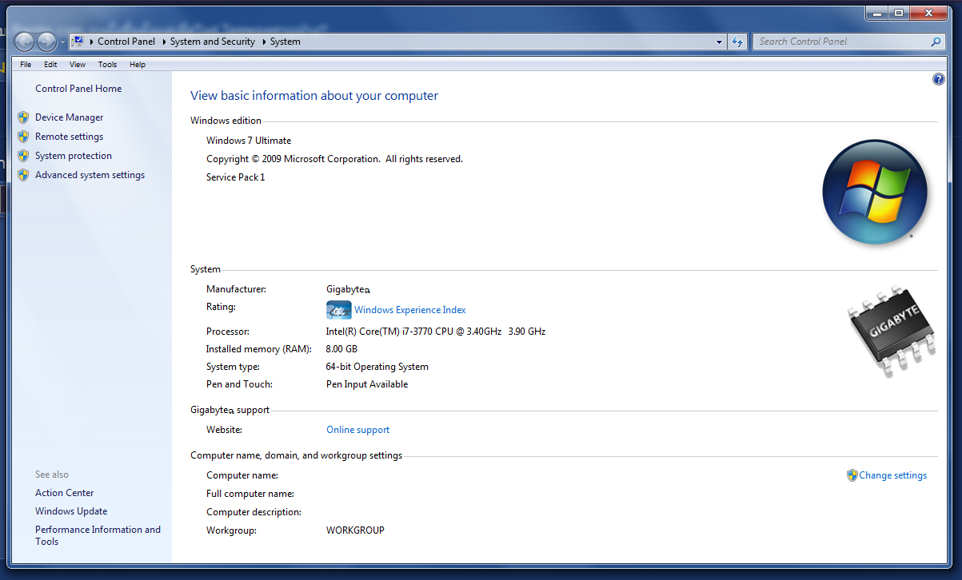Click the shield icon beside Advanced system settings
The height and width of the screenshot is (580, 962).
click(23, 175)
